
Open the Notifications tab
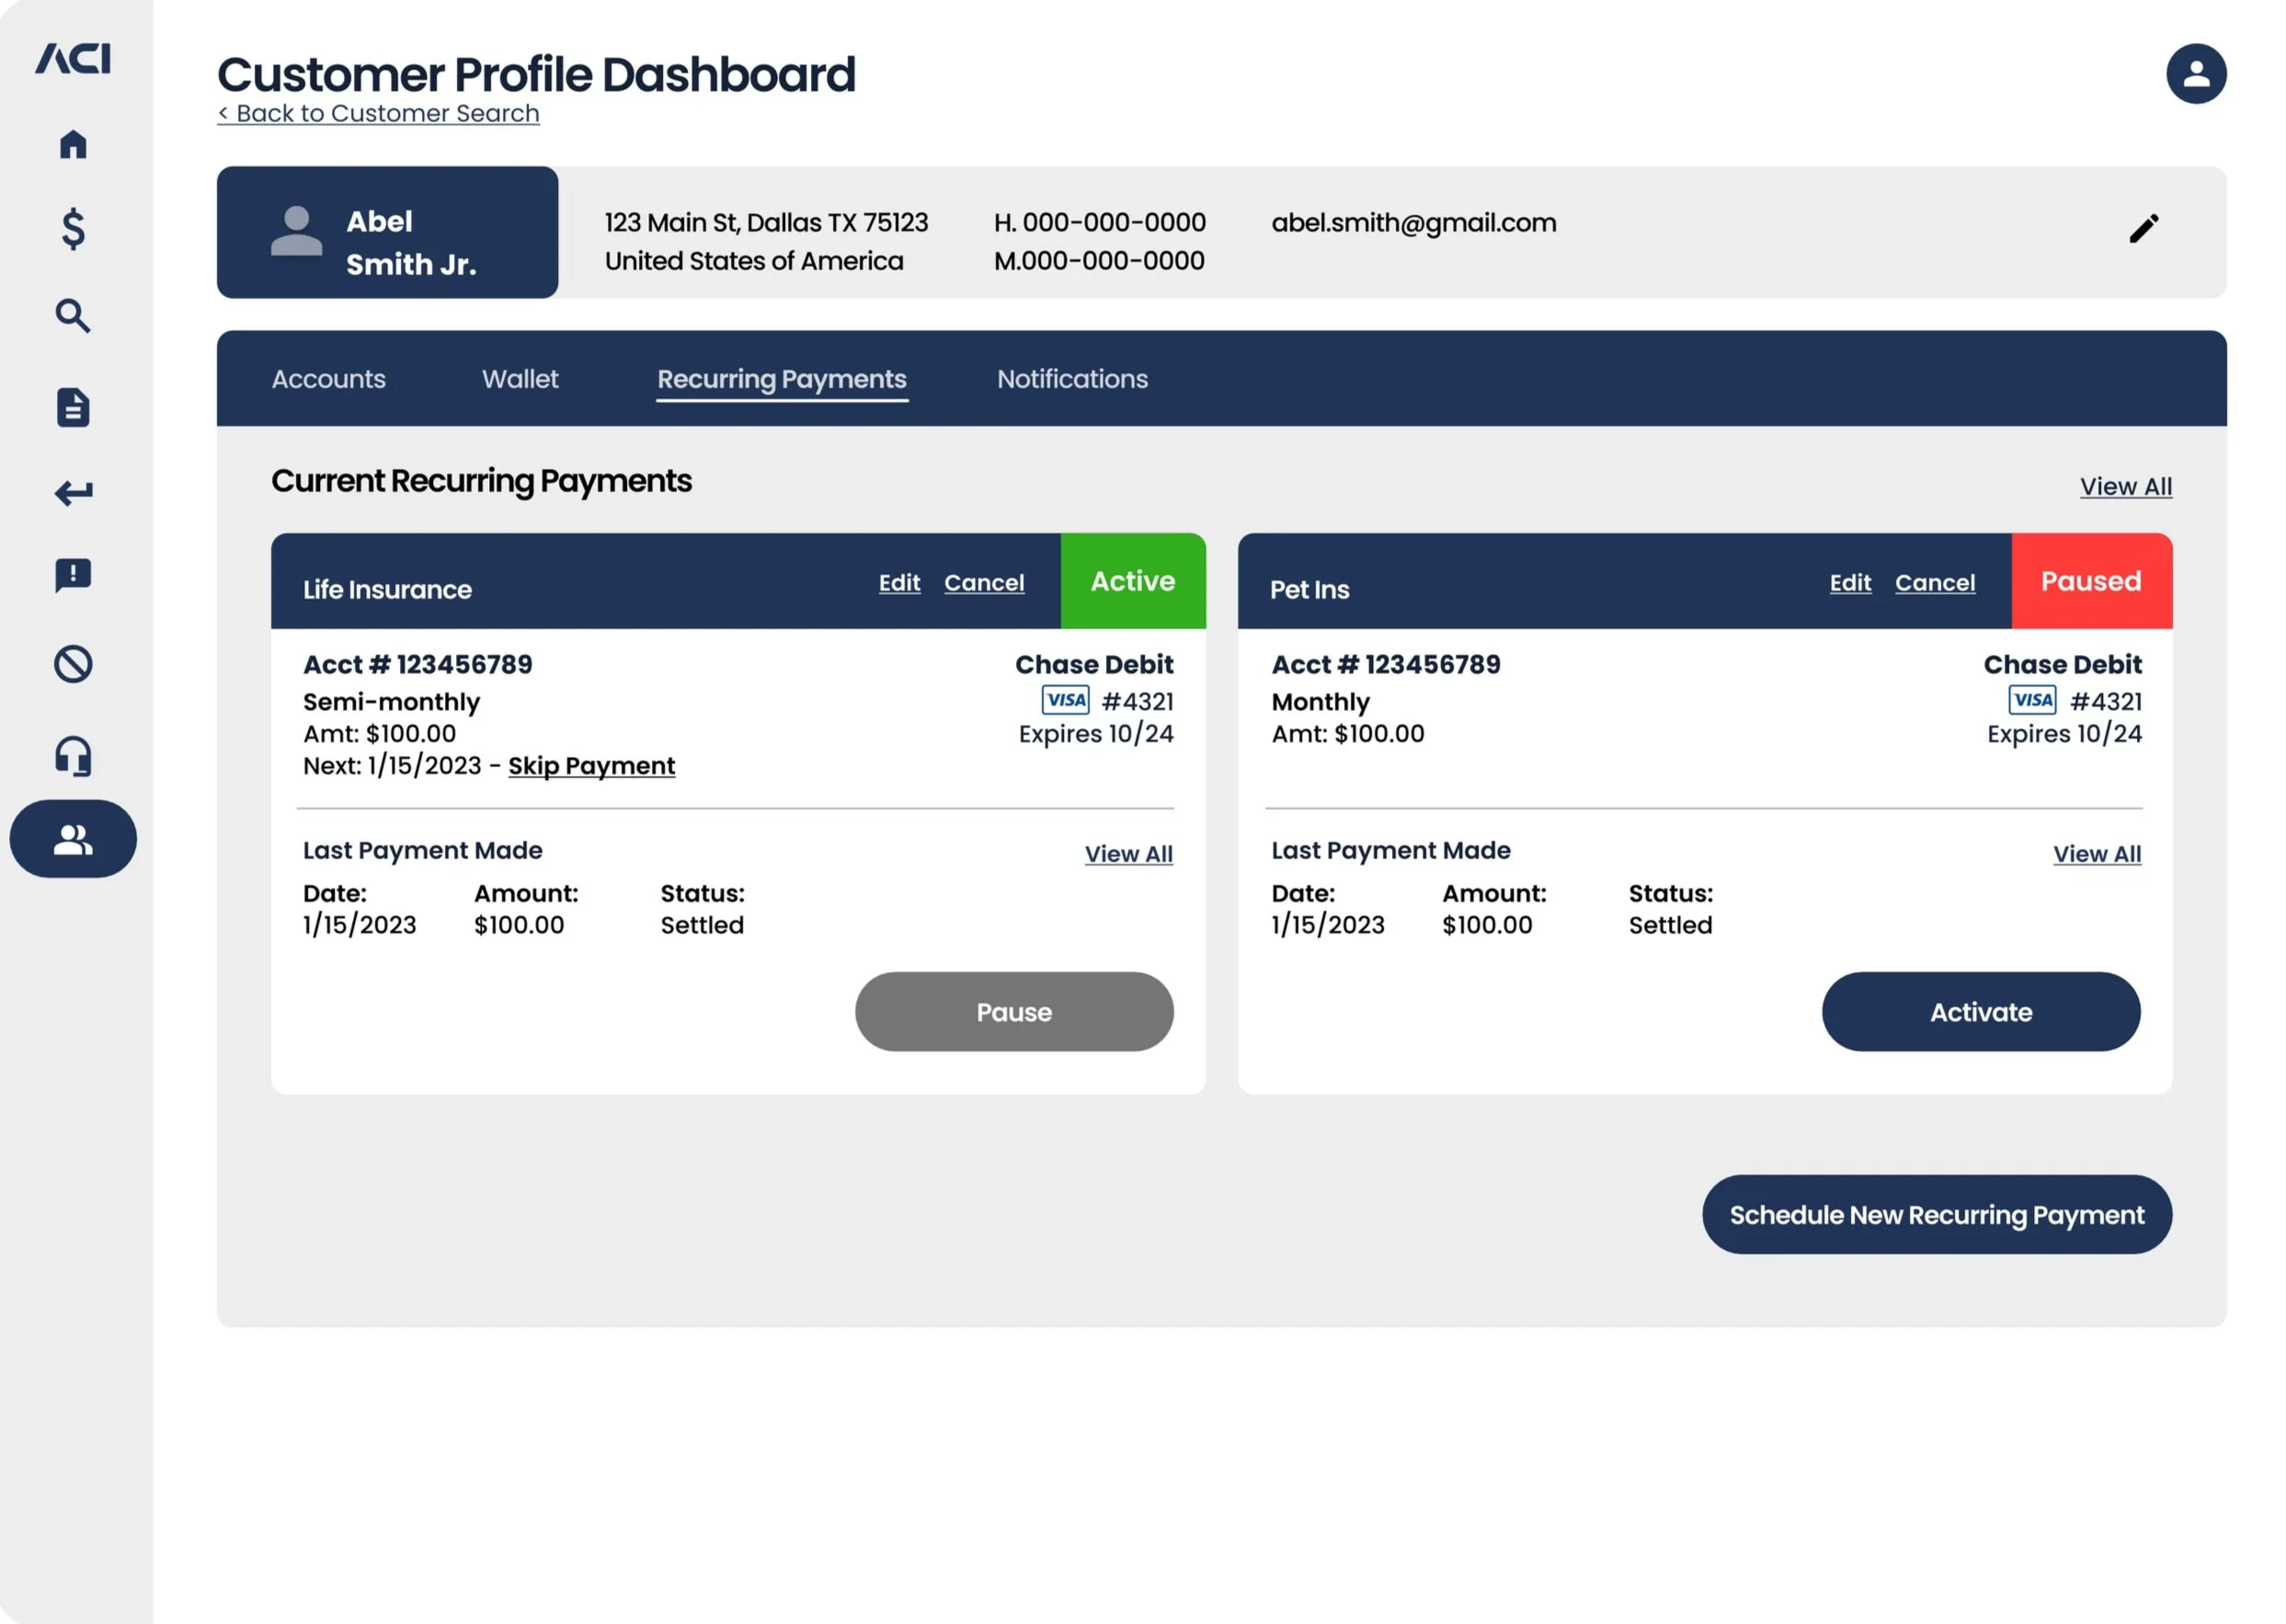[1072, 379]
